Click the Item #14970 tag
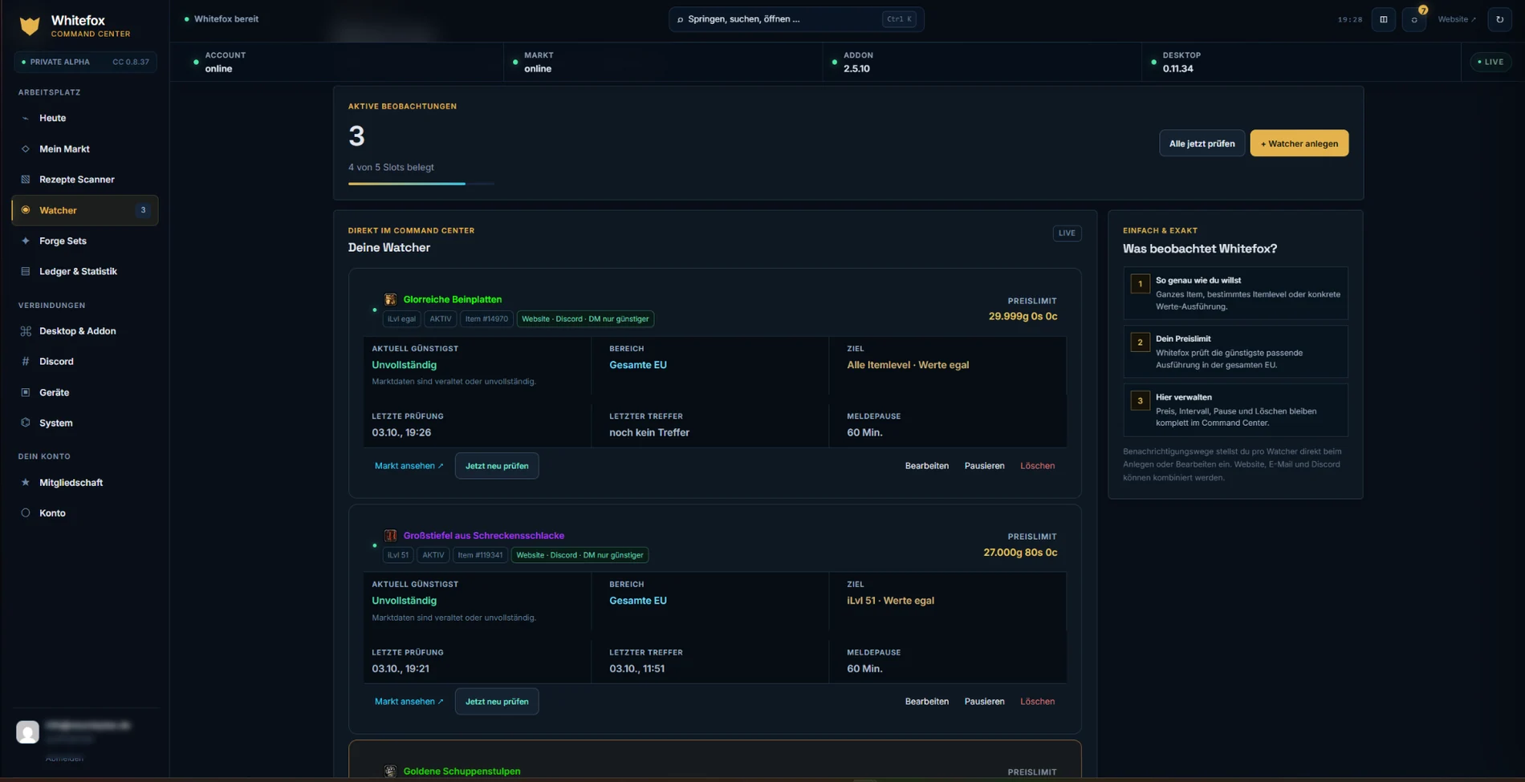This screenshot has height=782, width=1525. [486, 319]
